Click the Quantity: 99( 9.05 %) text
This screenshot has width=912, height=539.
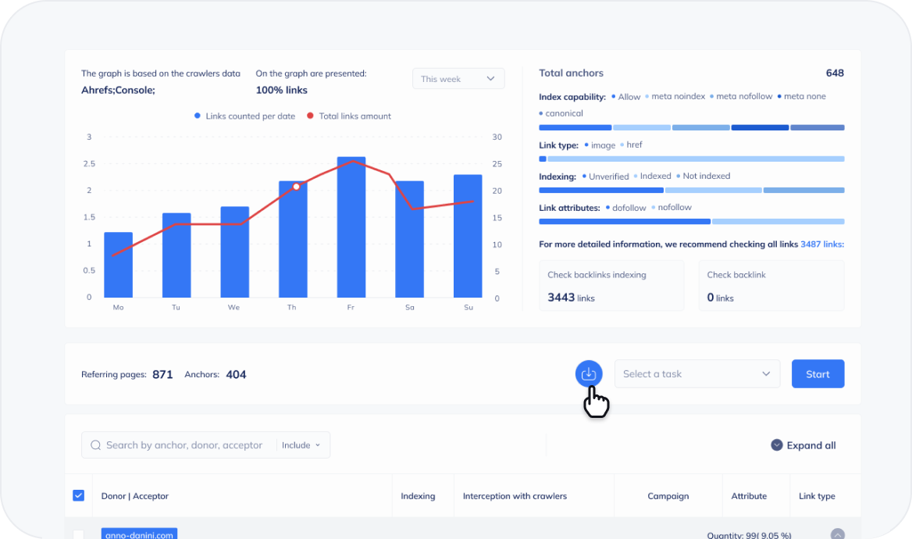click(749, 535)
